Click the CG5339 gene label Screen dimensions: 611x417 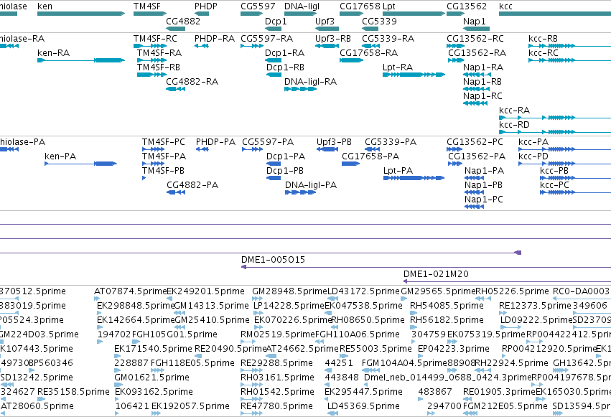click(379, 21)
